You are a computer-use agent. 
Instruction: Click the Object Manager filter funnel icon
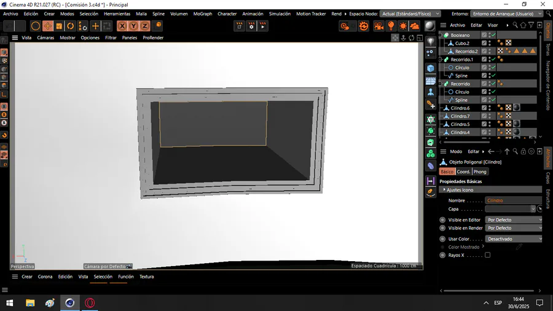click(531, 25)
